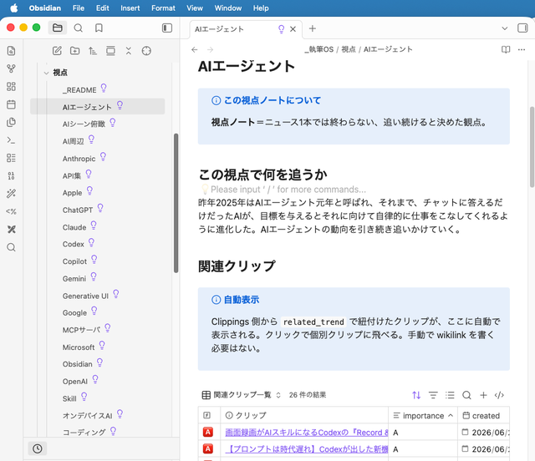Add a new tab with plus
Image resolution: width=535 pixels, height=461 pixels.
pos(312,28)
